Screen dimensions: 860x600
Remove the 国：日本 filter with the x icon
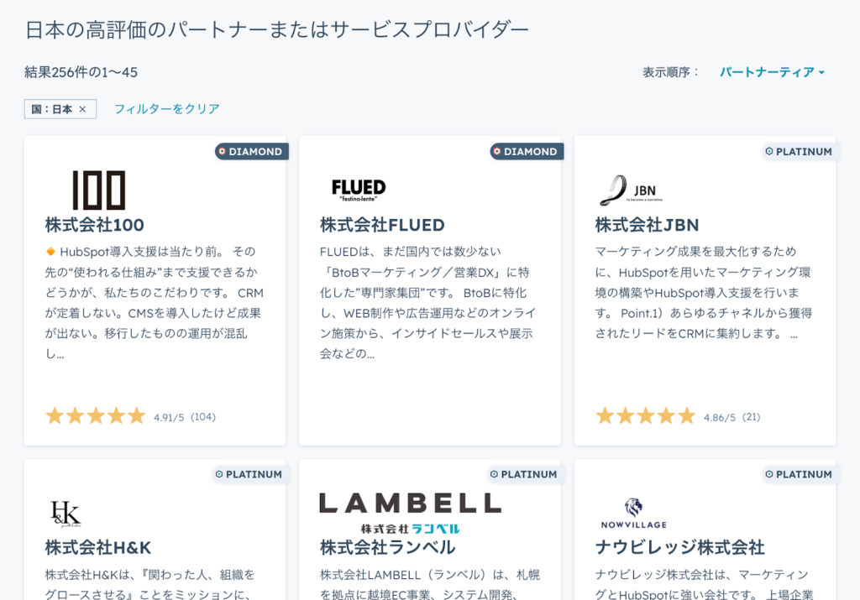(82, 109)
